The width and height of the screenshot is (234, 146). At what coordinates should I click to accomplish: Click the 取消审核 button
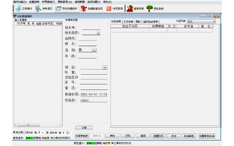(x=189, y=136)
